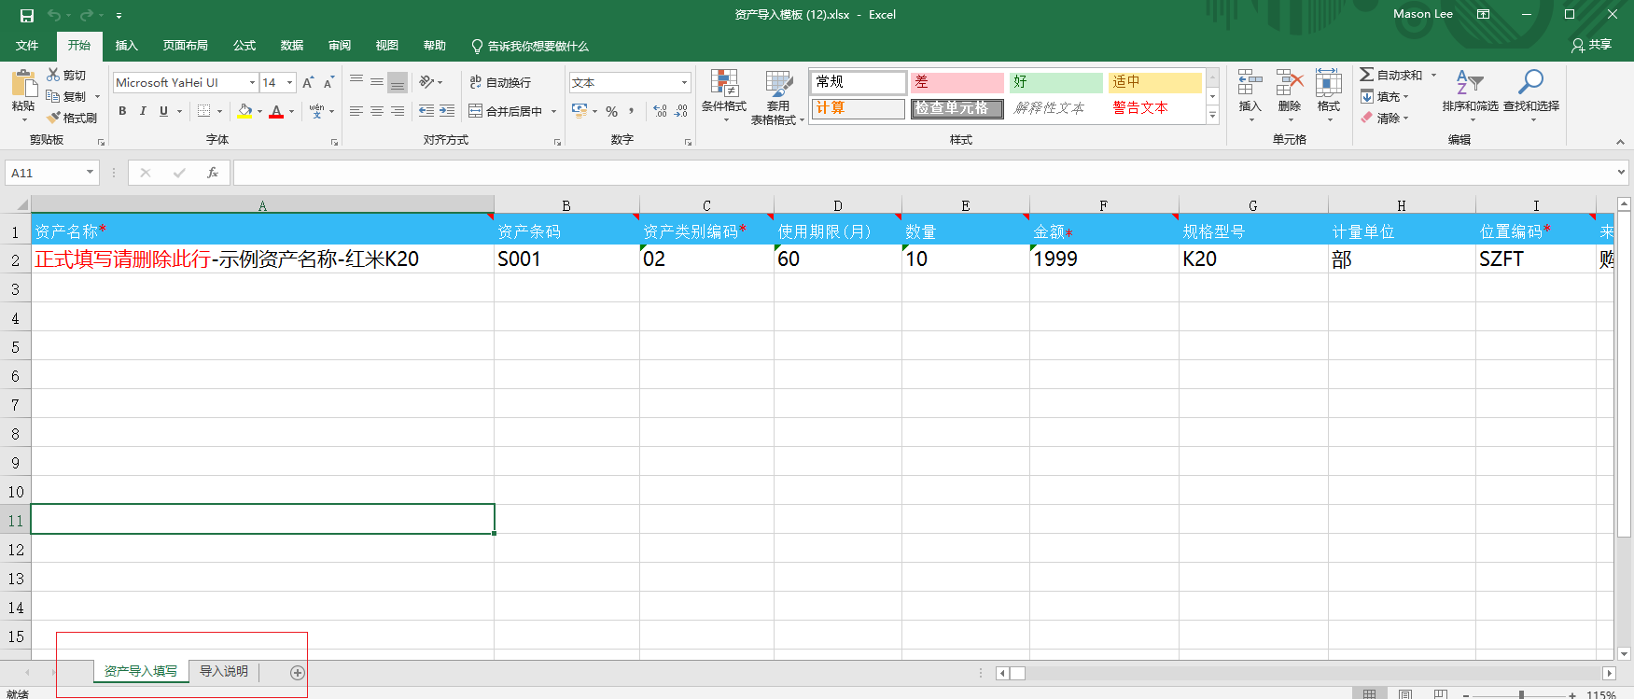This screenshot has width=1634, height=699.
Task: Toggle align text left
Action: tap(356, 111)
